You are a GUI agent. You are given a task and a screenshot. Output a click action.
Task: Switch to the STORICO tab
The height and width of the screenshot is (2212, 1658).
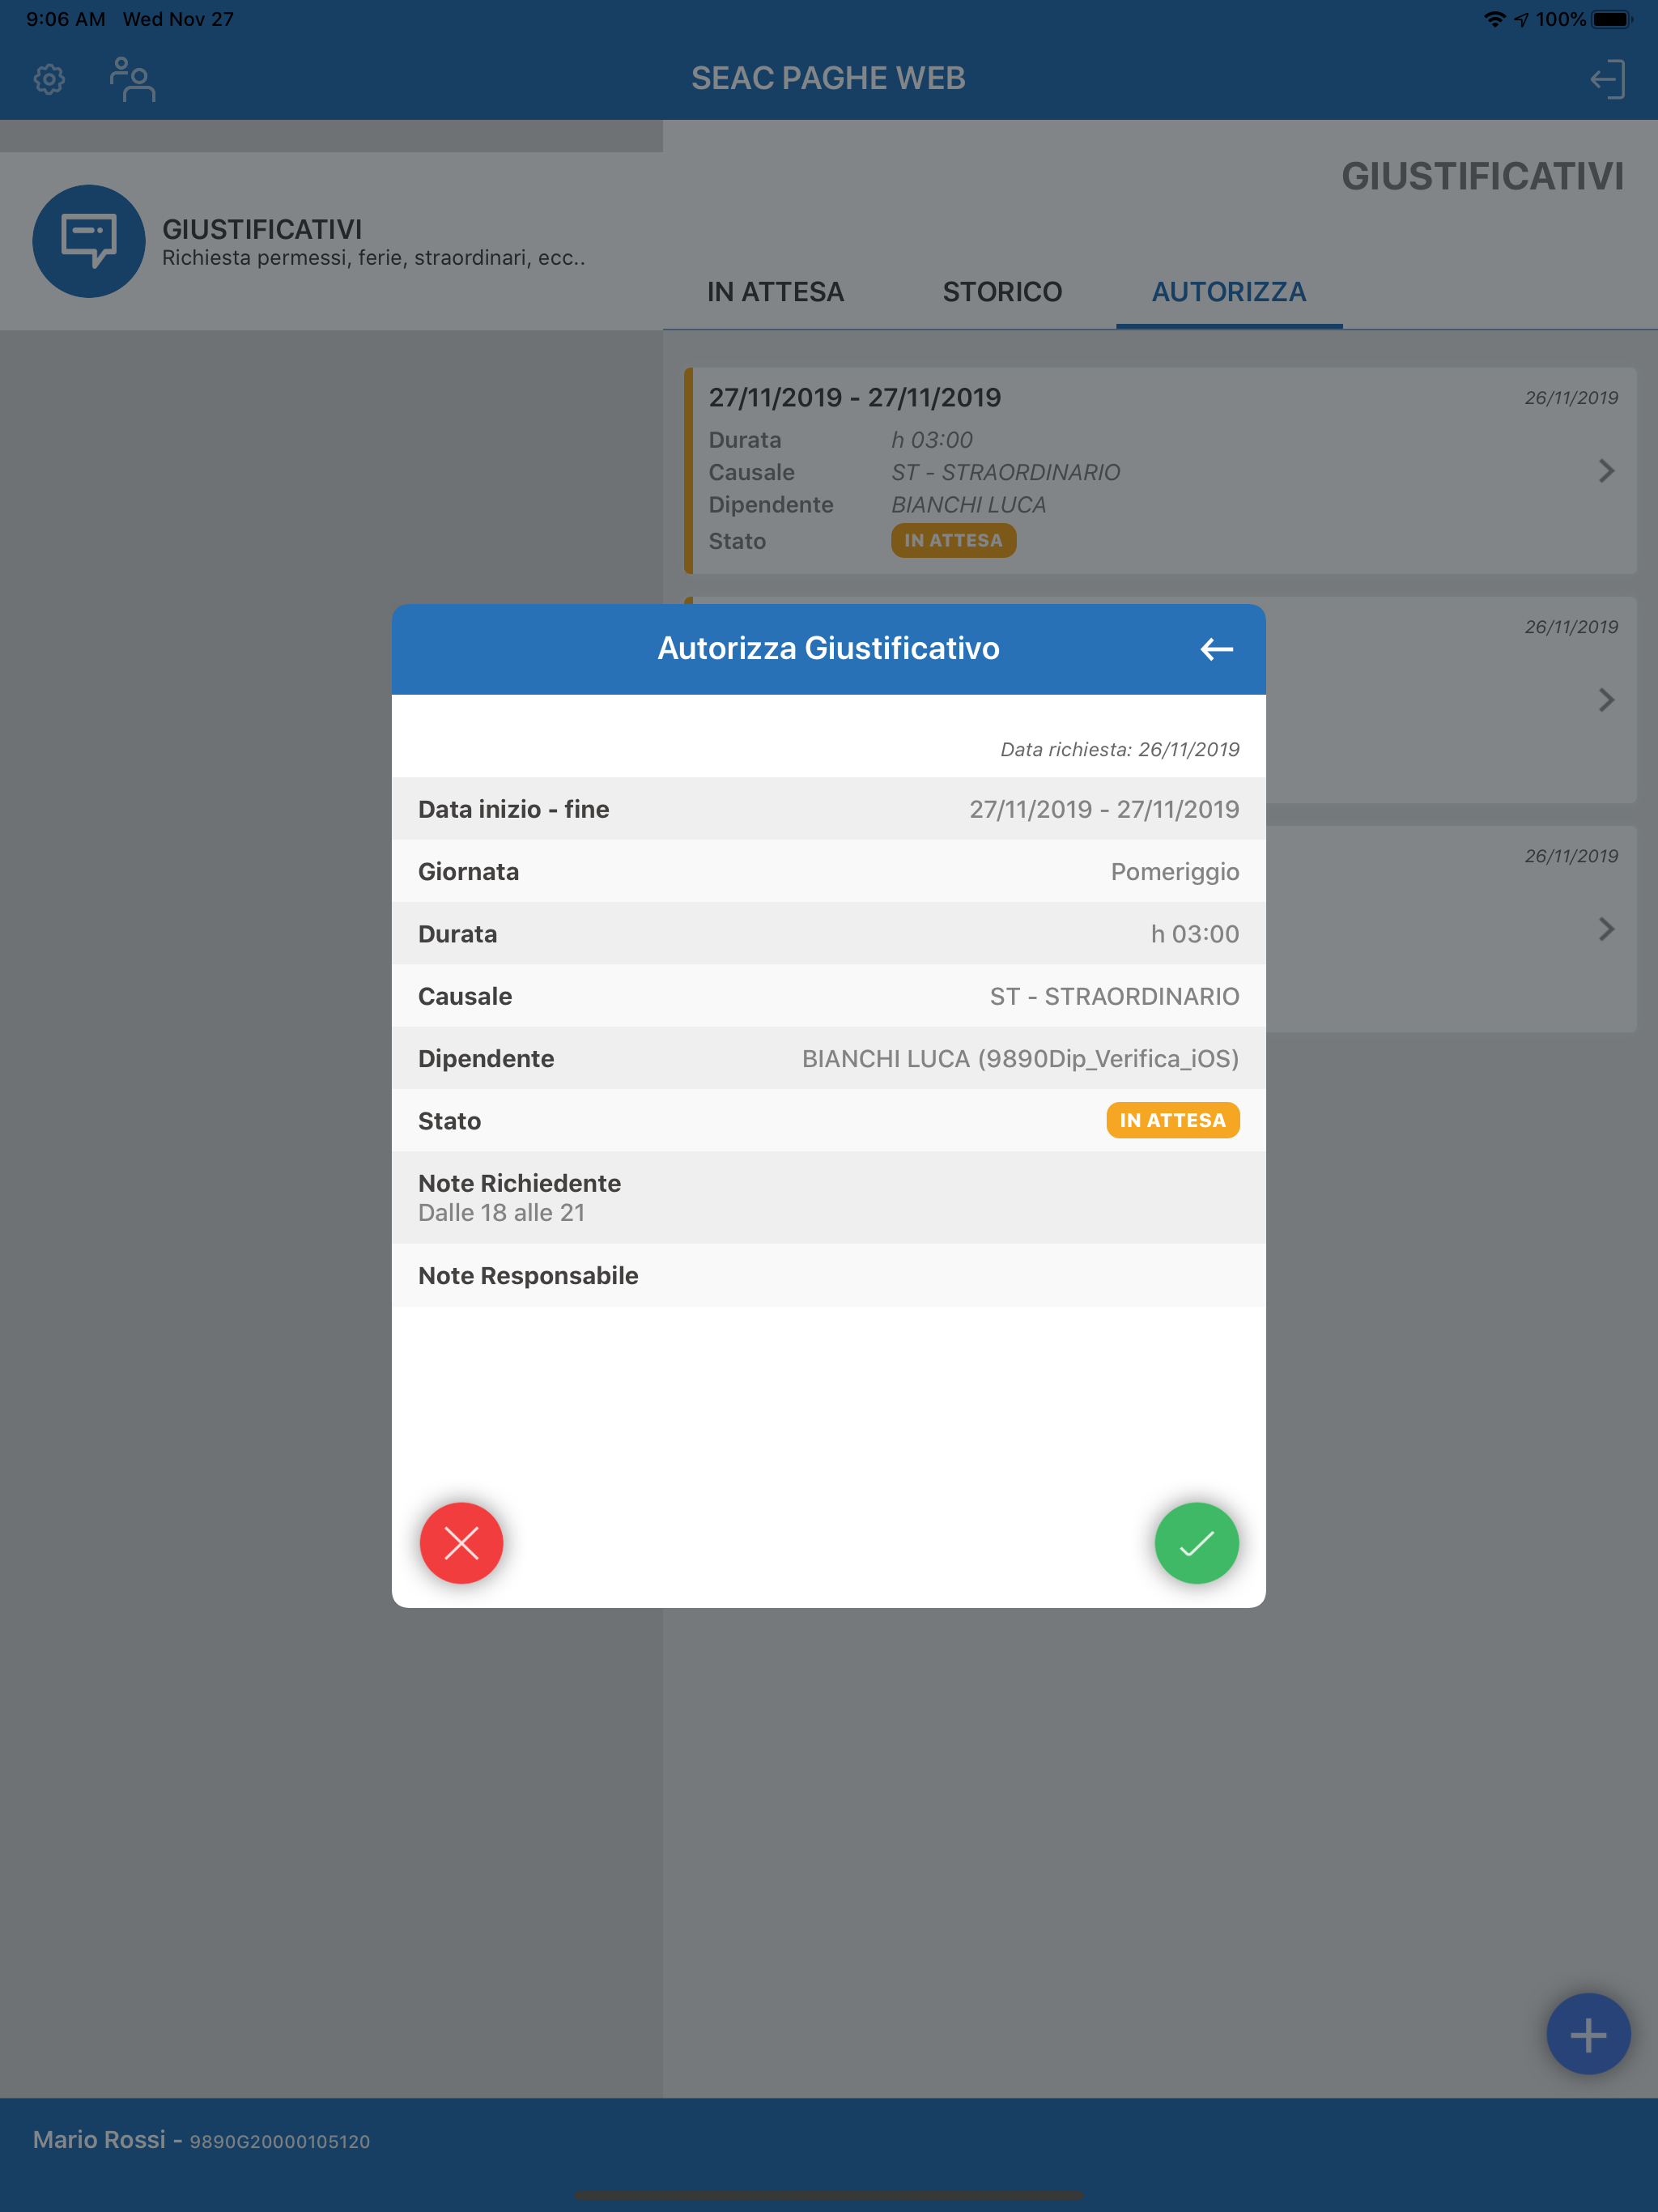[x=1002, y=292]
